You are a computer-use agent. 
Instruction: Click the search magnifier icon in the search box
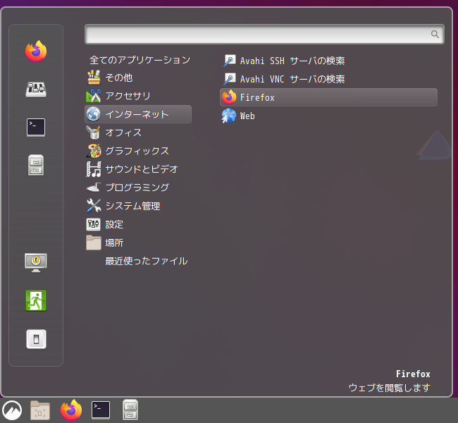pos(435,35)
